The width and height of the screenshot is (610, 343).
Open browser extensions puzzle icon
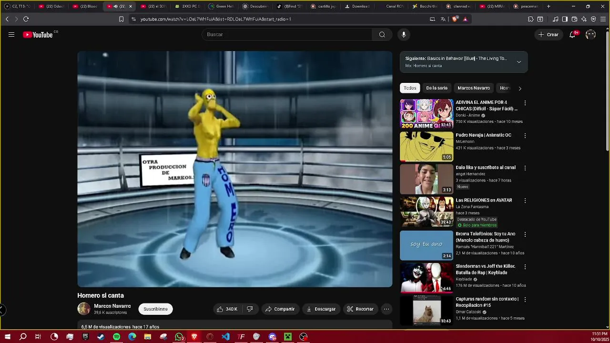530,19
